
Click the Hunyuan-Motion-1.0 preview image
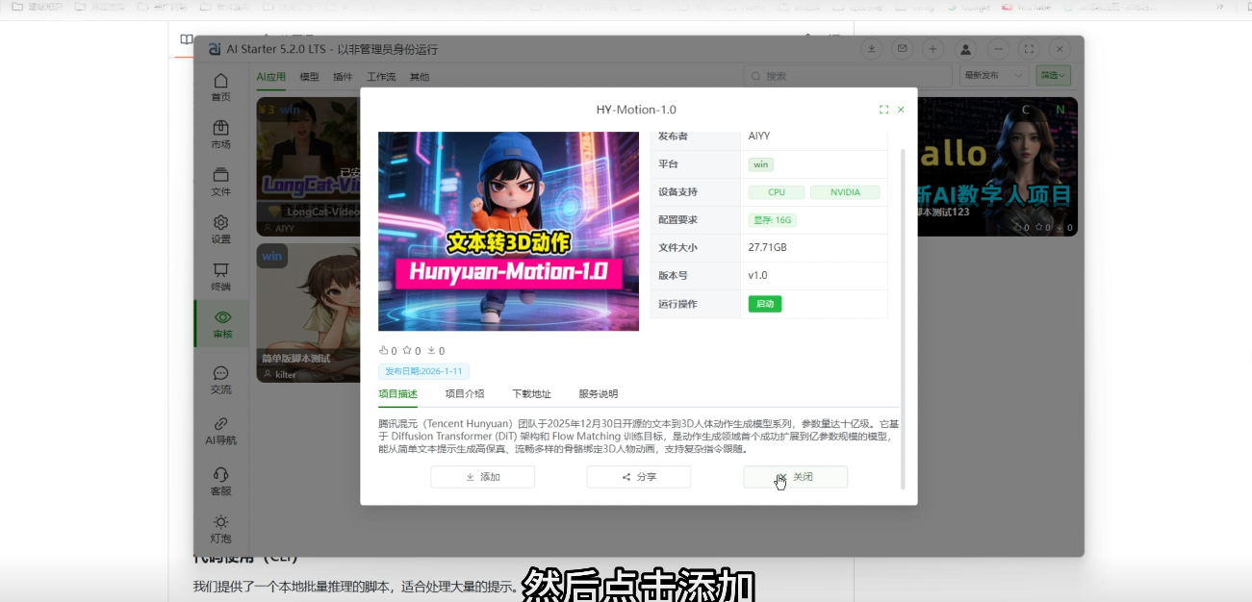[x=508, y=231]
